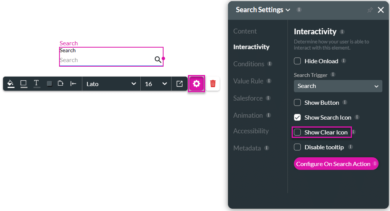390x211 pixels.
Task: Open the Search Trigger dropdown
Action: (338, 86)
